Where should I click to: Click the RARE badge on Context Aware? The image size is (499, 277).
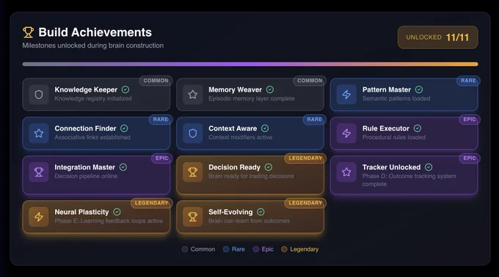pyautogui.click(x=314, y=119)
